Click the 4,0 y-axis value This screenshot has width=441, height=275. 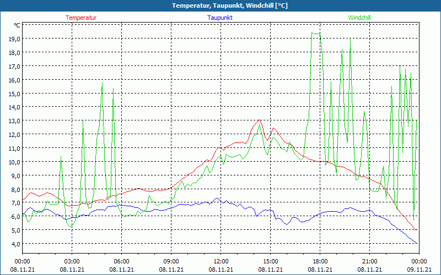[x=16, y=244]
